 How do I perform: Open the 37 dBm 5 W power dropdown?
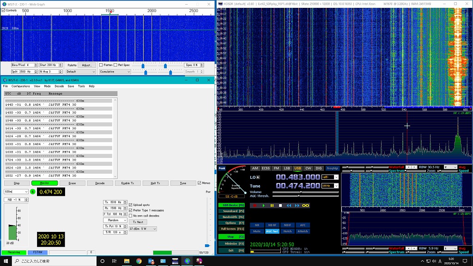pos(143,229)
